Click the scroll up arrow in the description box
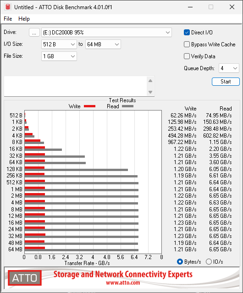The image size is (243, 293). pos(150,81)
